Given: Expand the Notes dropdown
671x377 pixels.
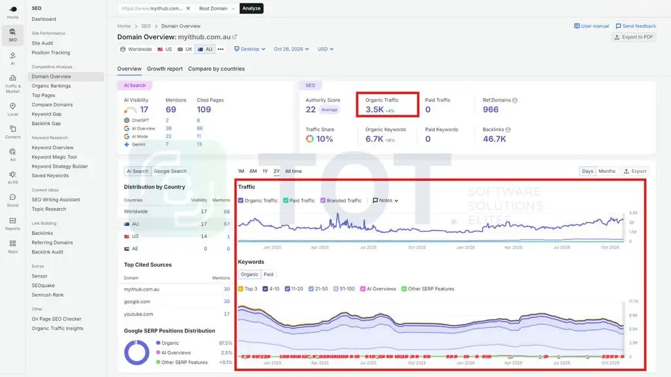Looking at the screenshot, I should (385, 200).
